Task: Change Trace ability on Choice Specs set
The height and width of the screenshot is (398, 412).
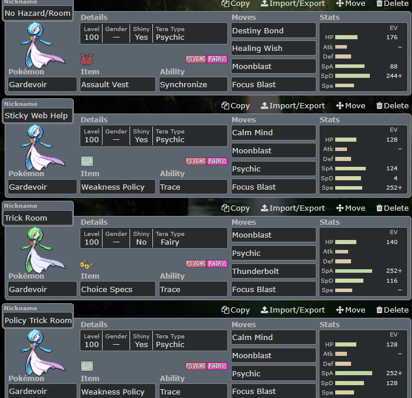Action: tap(193, 289)
